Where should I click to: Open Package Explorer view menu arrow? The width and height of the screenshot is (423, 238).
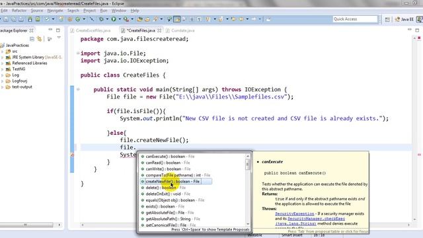point(59,38)
